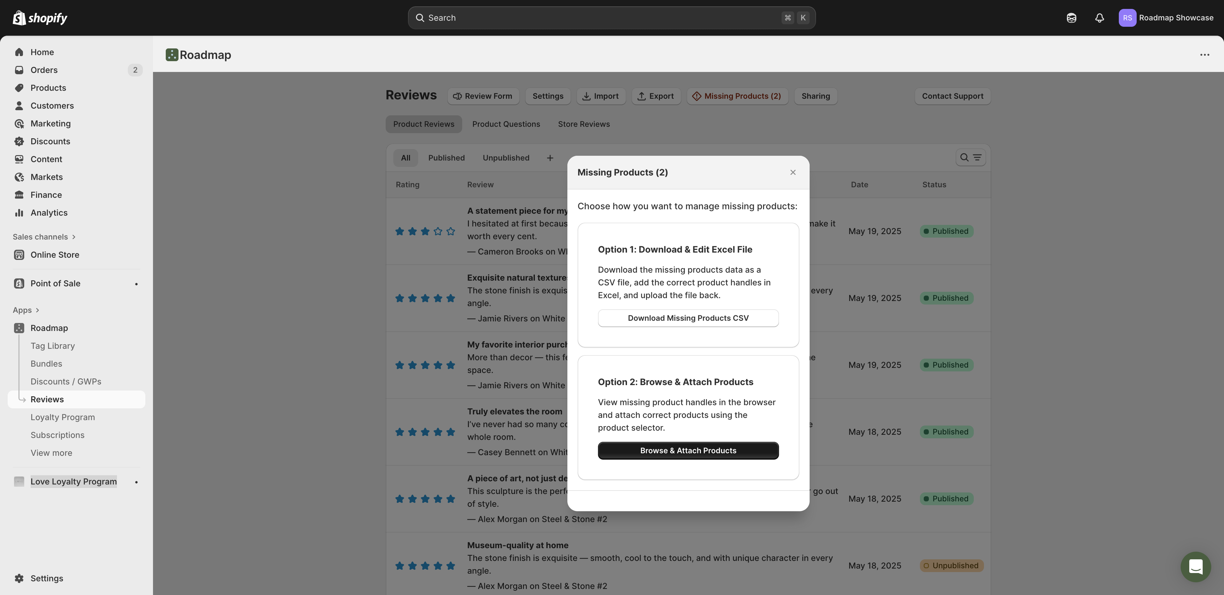Open Roadmap Showcase account menu
Viewport: 1224px width, 595px height.
[1166, 18]
